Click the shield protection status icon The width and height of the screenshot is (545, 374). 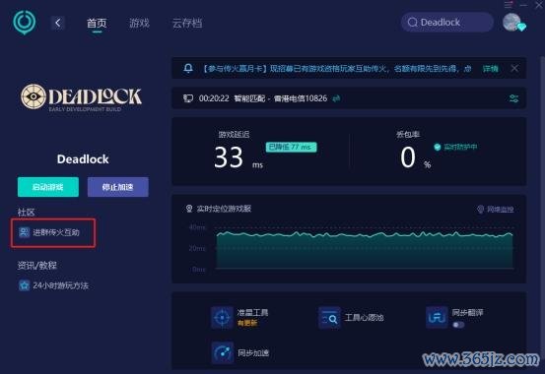tap(438, 147)
